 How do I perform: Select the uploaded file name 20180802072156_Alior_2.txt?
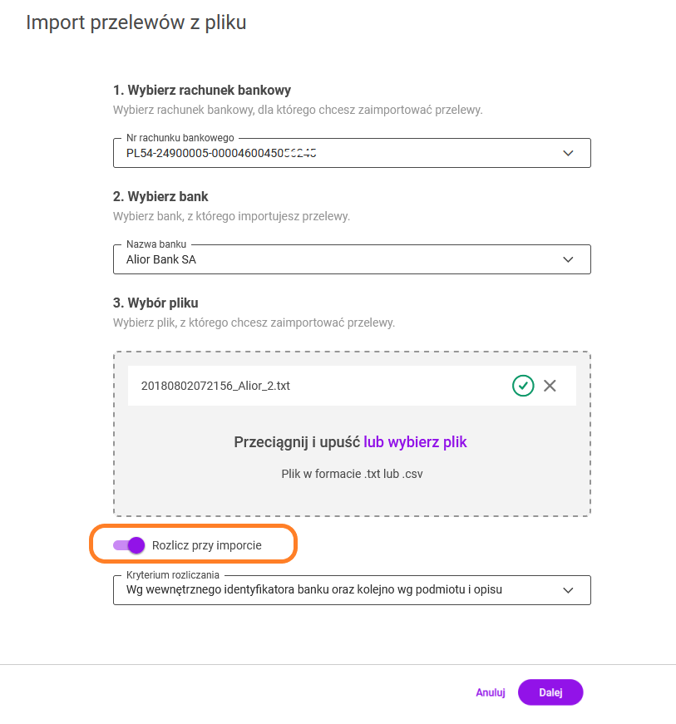(215, 386)
